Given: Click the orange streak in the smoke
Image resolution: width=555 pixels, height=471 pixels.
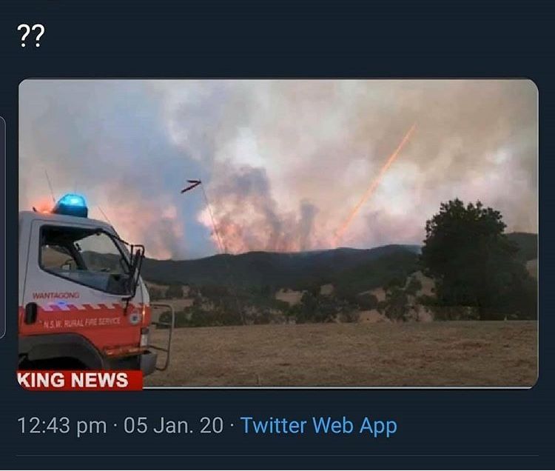Looking at the screenshot, I should (375, 184).
